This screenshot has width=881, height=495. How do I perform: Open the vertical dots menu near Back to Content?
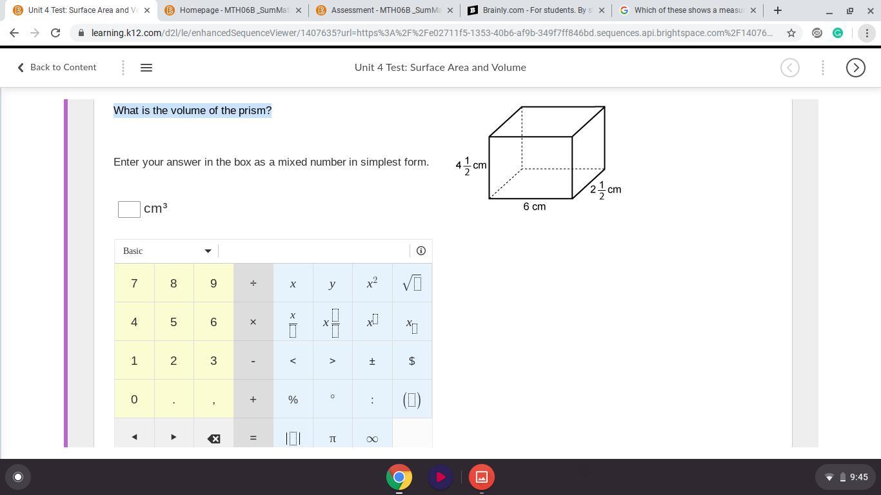point(123,67)
